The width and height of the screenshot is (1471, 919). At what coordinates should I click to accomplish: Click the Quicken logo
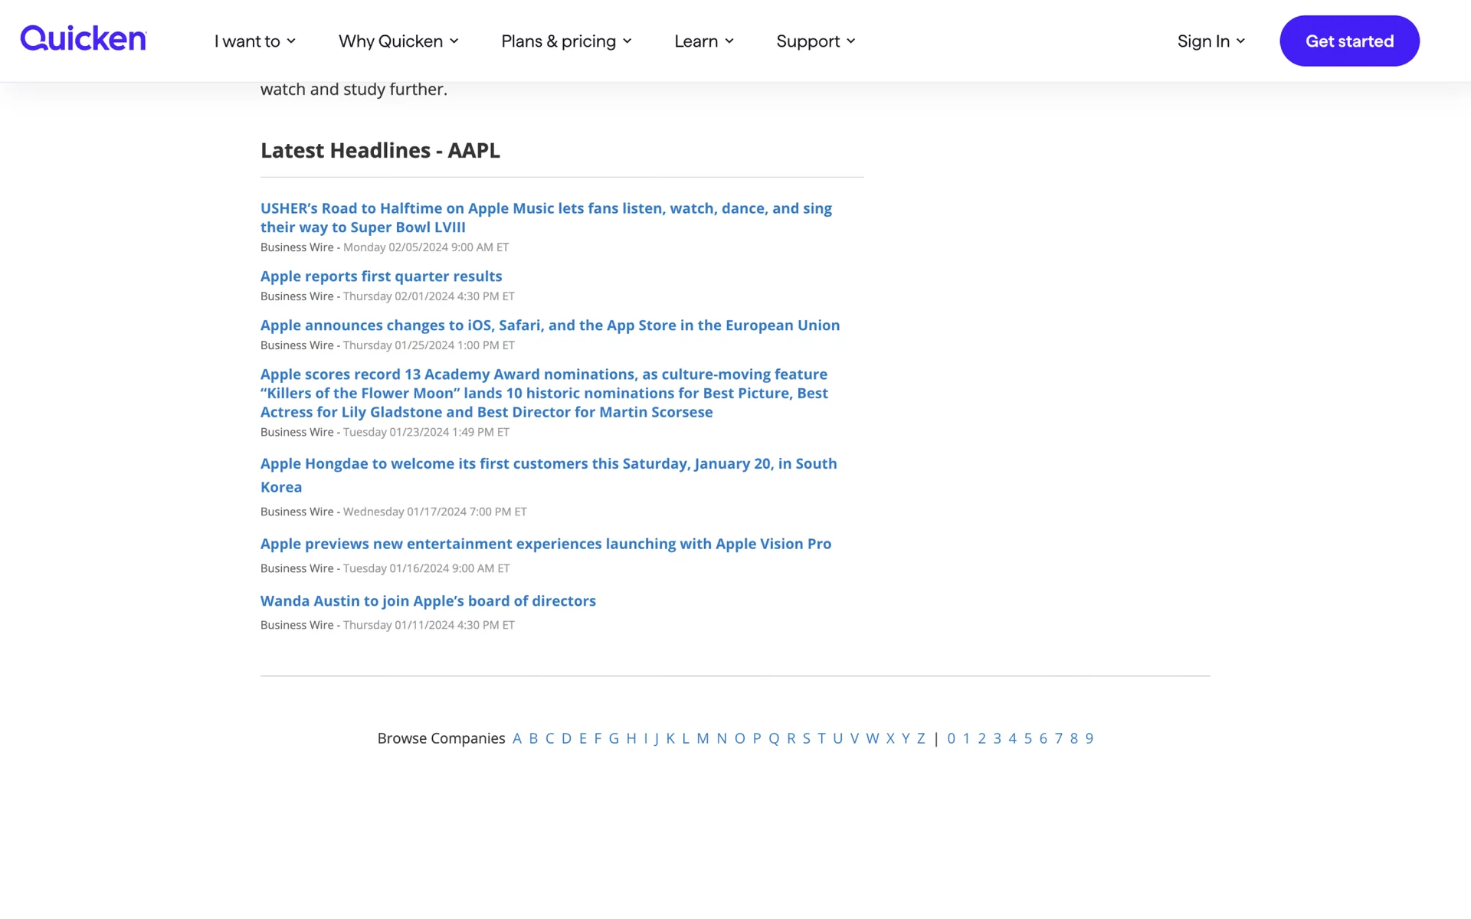pyautogui.click(x=83, y=38)
